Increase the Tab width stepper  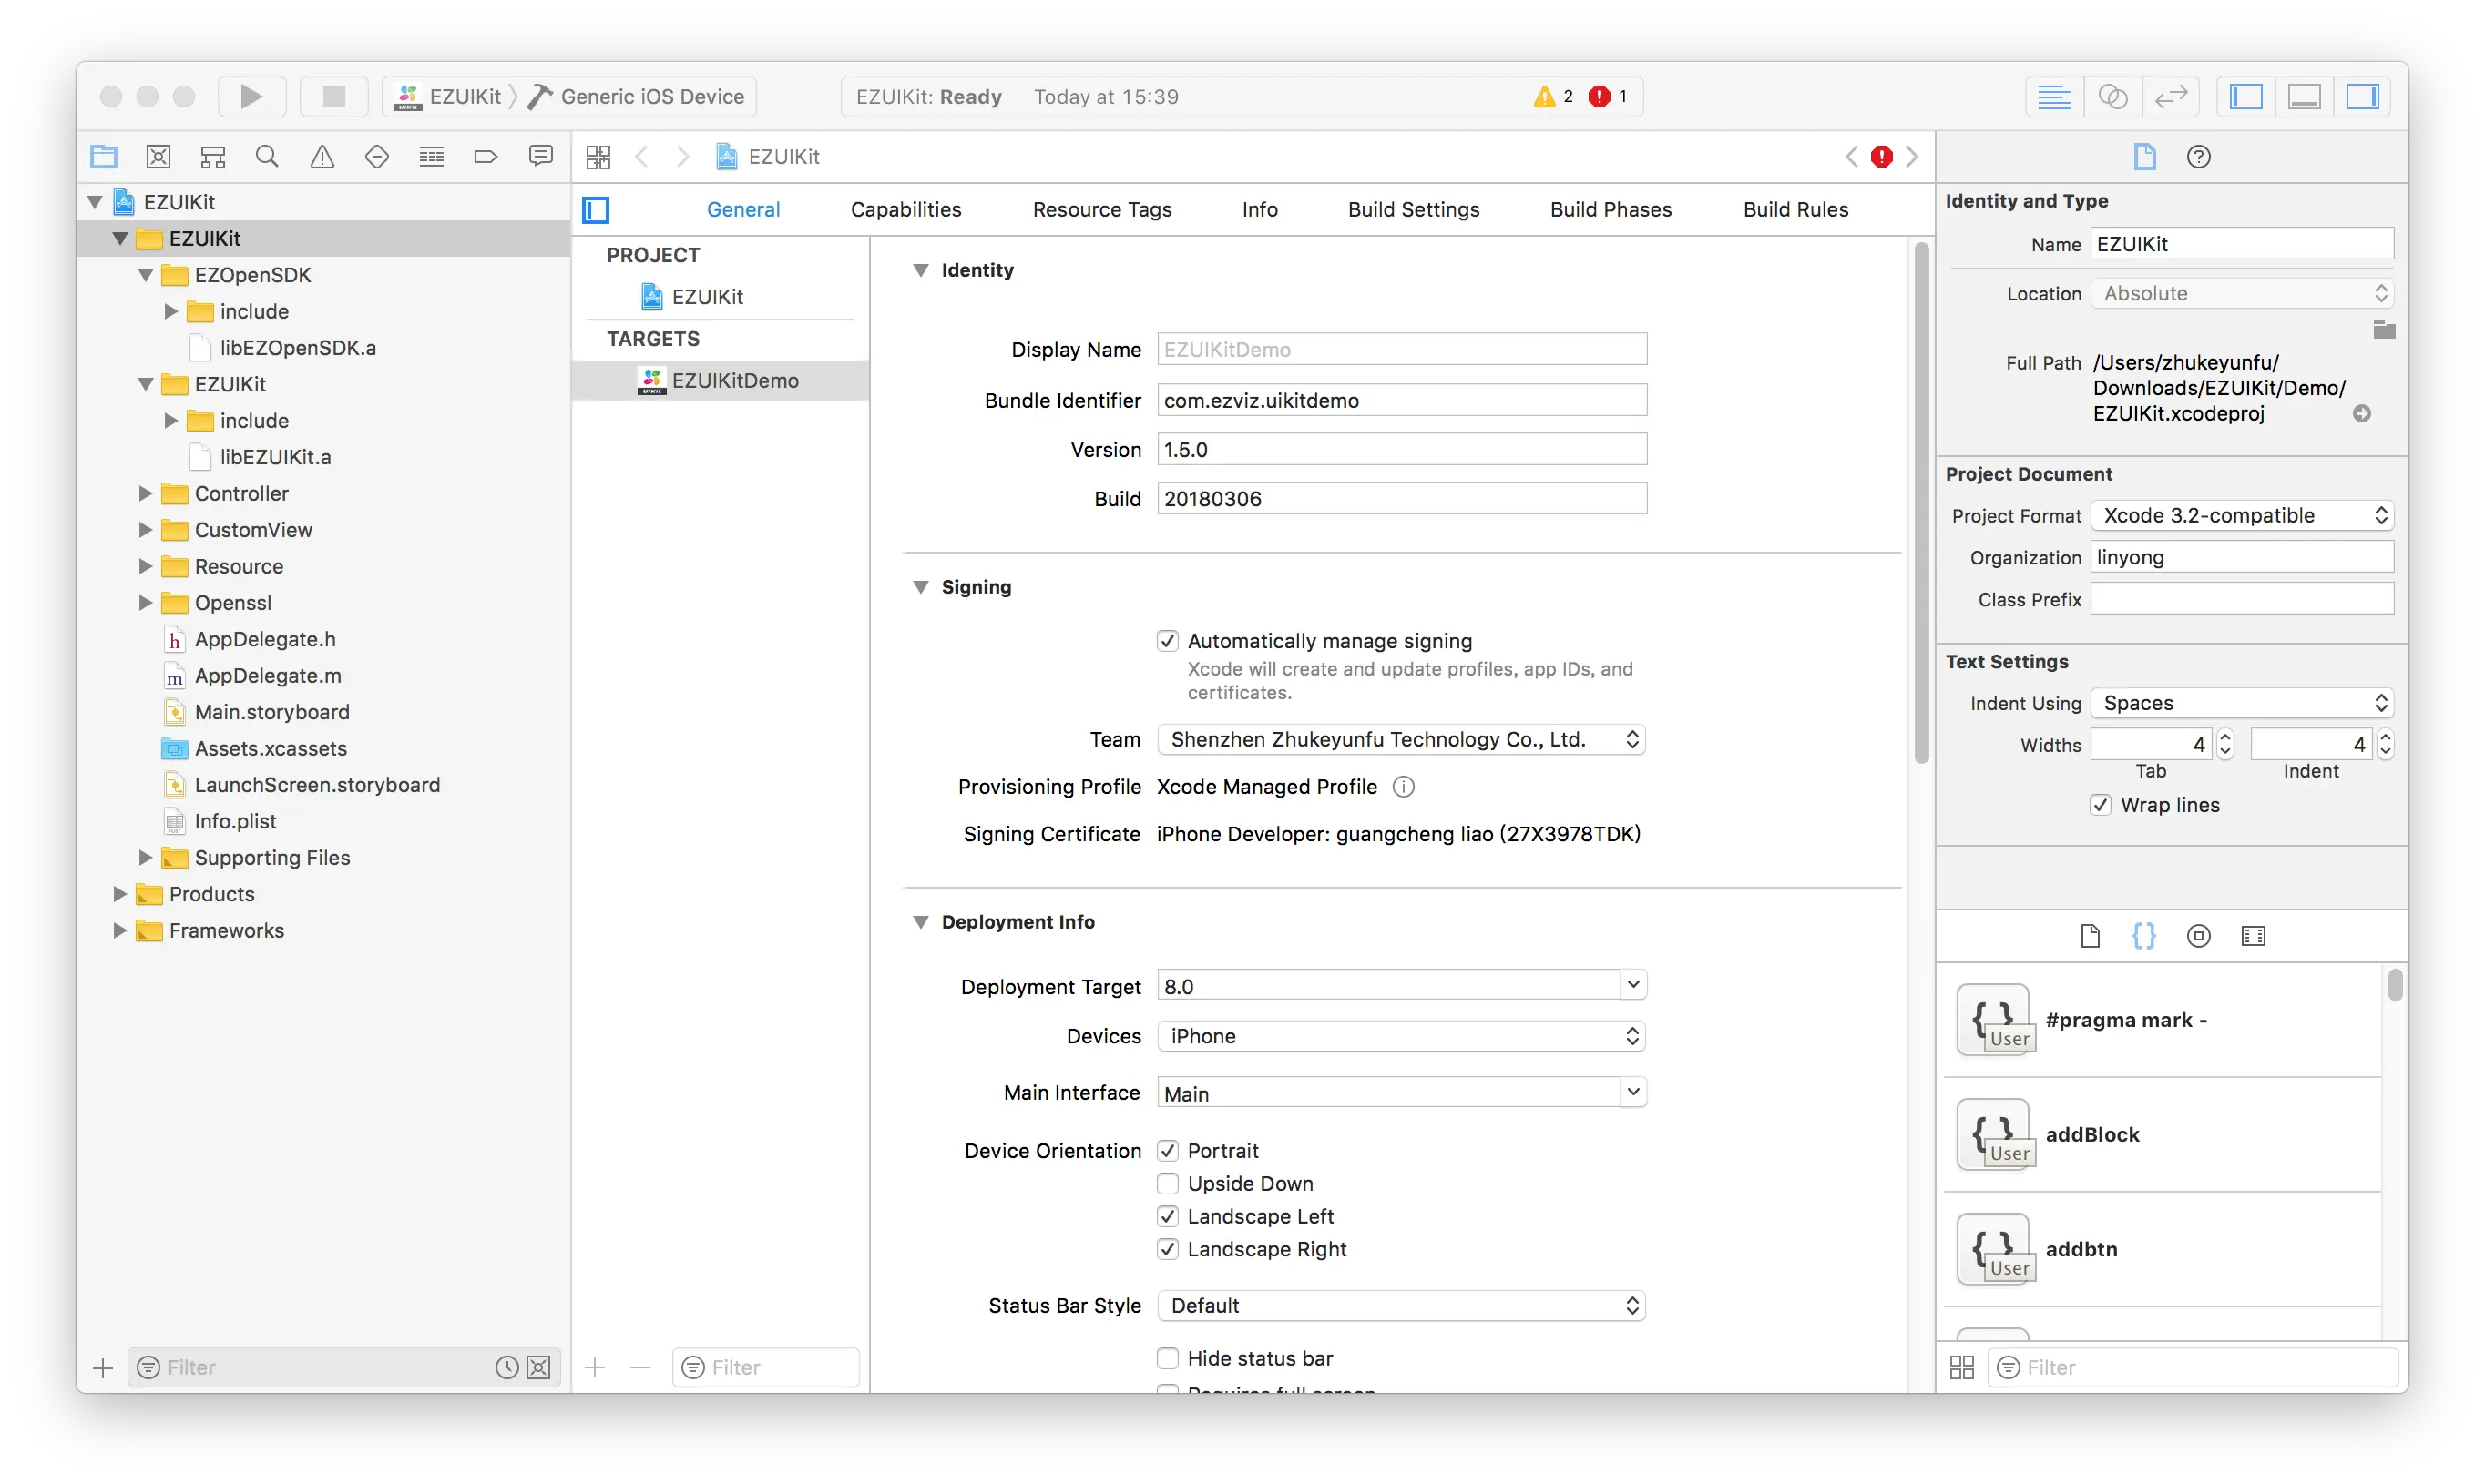point(2224,737)
